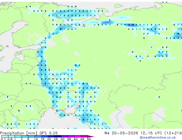Image resolution: width=182 pixels, height=140 pixels.
Task: Click the 0.1–0.5 mm lightest legend swatch
Action: [5, 136]
